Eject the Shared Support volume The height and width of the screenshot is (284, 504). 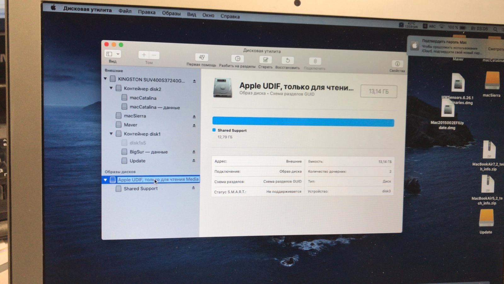[193, 188]
